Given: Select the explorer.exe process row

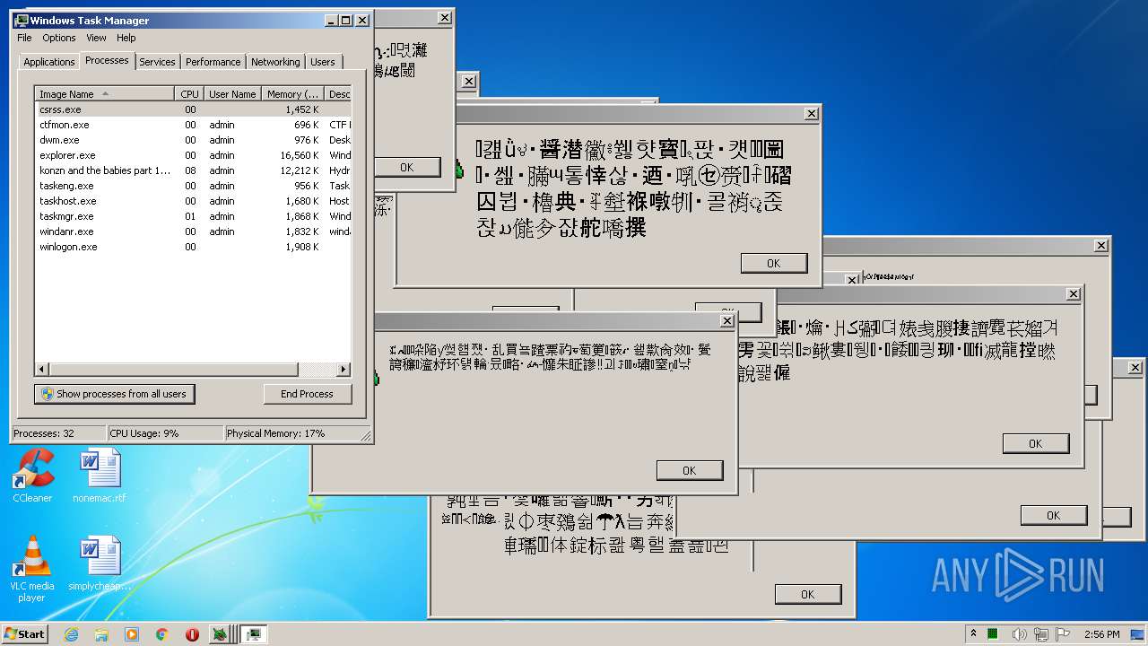Looking at the screenshot, I should coord(193,155).
